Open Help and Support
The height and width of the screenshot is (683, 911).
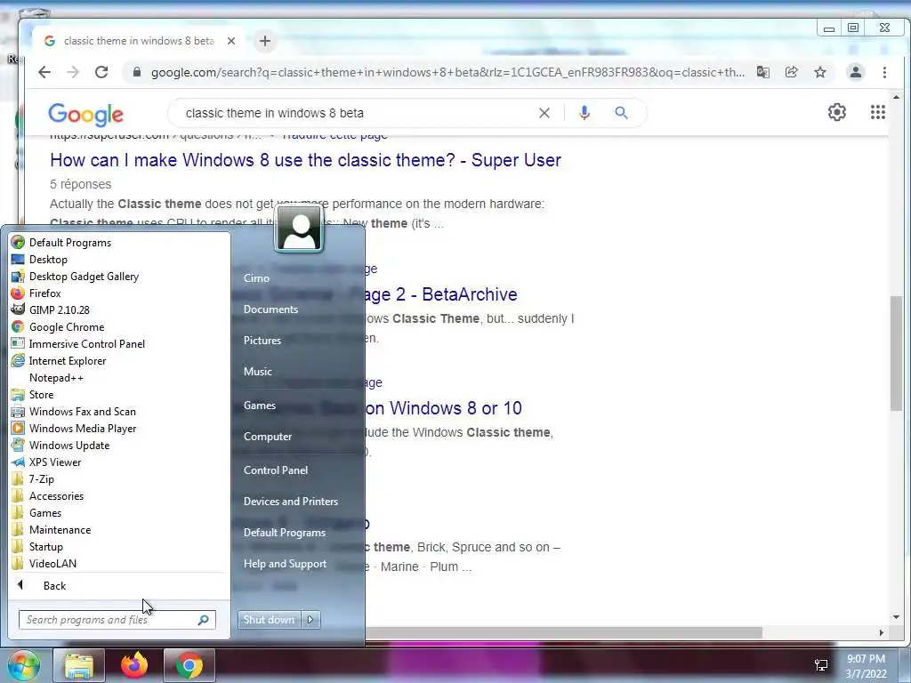285,564
